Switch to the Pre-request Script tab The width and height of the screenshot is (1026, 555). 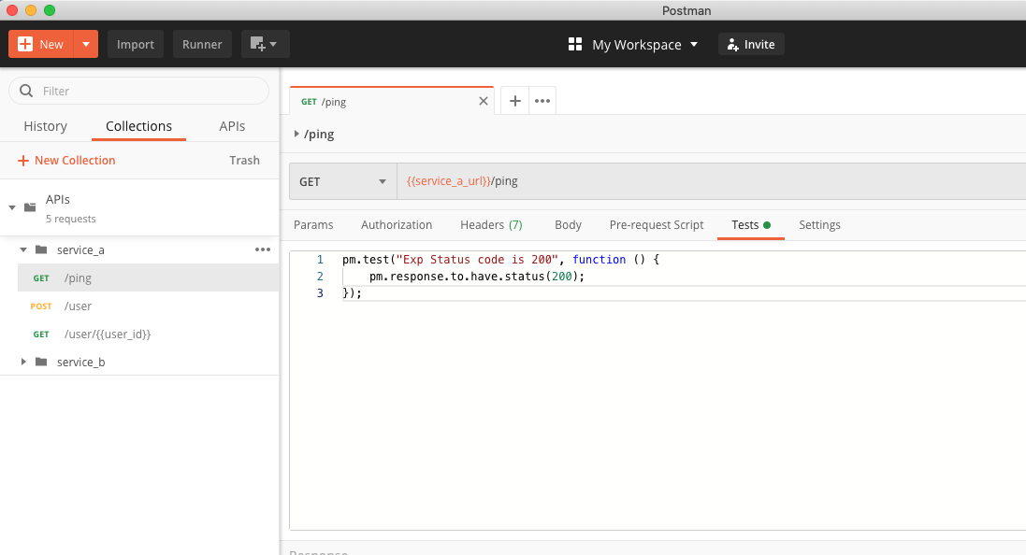click(657, 224)
